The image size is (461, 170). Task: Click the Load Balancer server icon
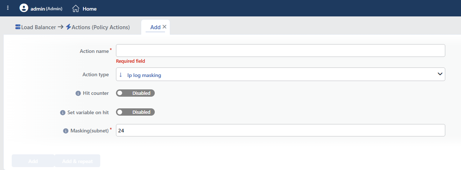point(18,27)
